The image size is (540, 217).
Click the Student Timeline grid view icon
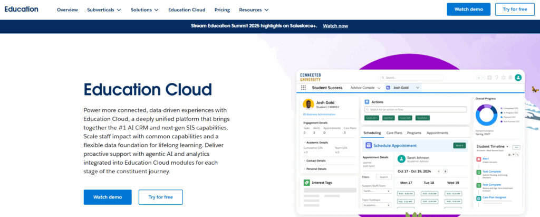(509, 155)
